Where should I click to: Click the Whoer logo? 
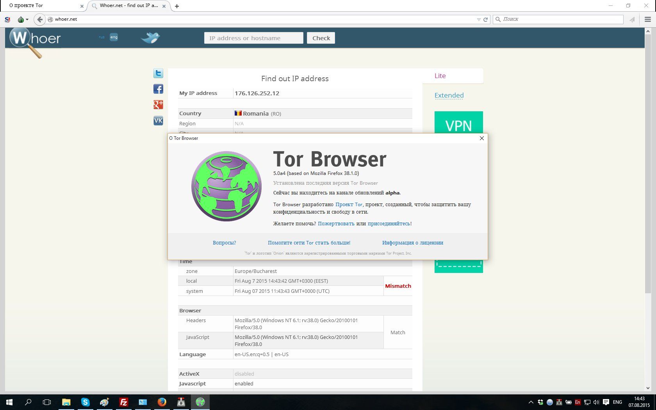pyautogui.click(x=35, y=42)
